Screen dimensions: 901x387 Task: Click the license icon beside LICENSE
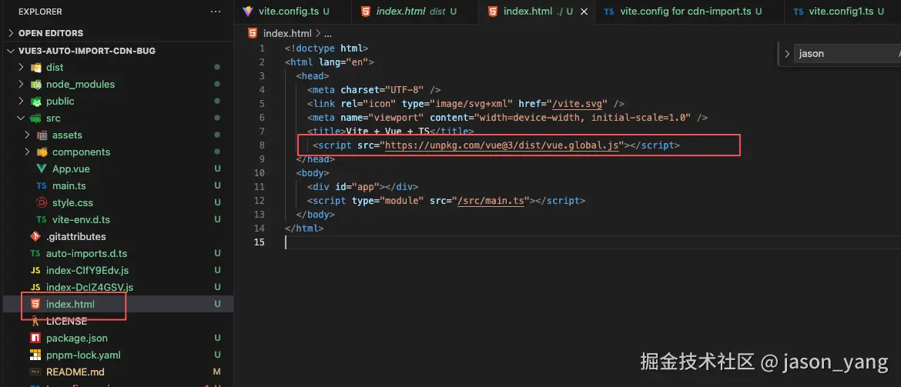(x=35, y=321)
